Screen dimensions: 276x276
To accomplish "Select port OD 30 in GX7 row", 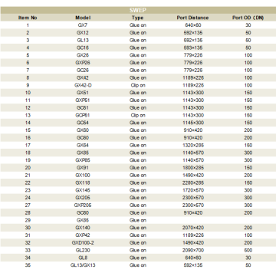I will tap(248, 25).
